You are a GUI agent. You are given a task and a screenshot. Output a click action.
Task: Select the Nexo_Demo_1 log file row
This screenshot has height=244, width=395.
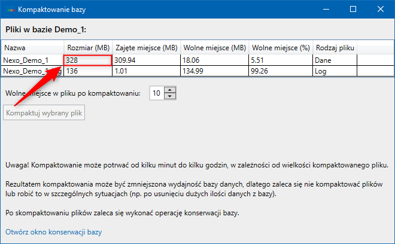[x=25, y=71]
